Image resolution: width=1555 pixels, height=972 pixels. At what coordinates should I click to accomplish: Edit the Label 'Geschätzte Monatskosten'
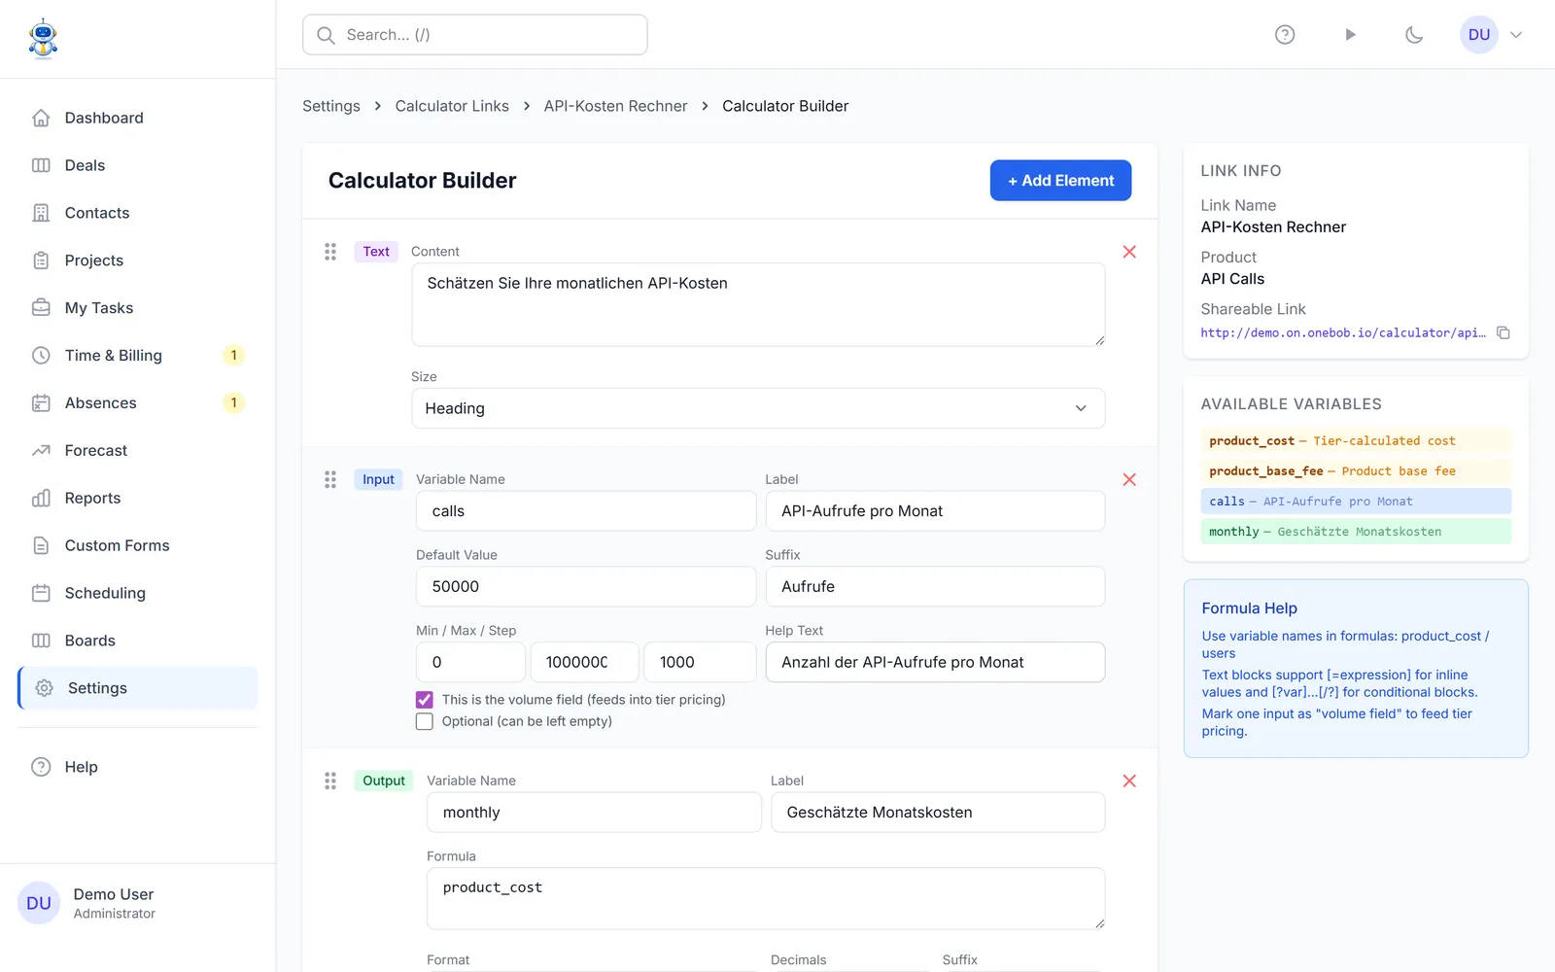[x=938, y=813]
